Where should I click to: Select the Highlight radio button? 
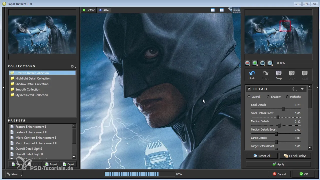(287, 97)
